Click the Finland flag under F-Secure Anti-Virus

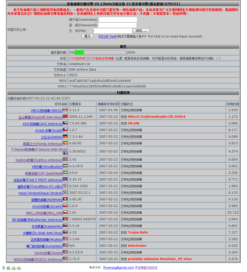click(65, 153)
